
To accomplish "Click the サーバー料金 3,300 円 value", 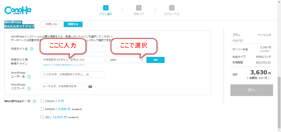I will [x=266, y=47].
